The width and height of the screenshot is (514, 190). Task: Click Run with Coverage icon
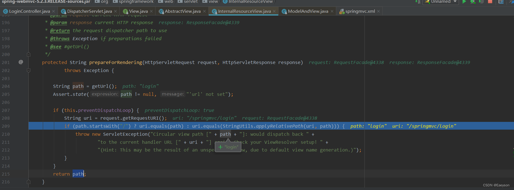(481, 2)
